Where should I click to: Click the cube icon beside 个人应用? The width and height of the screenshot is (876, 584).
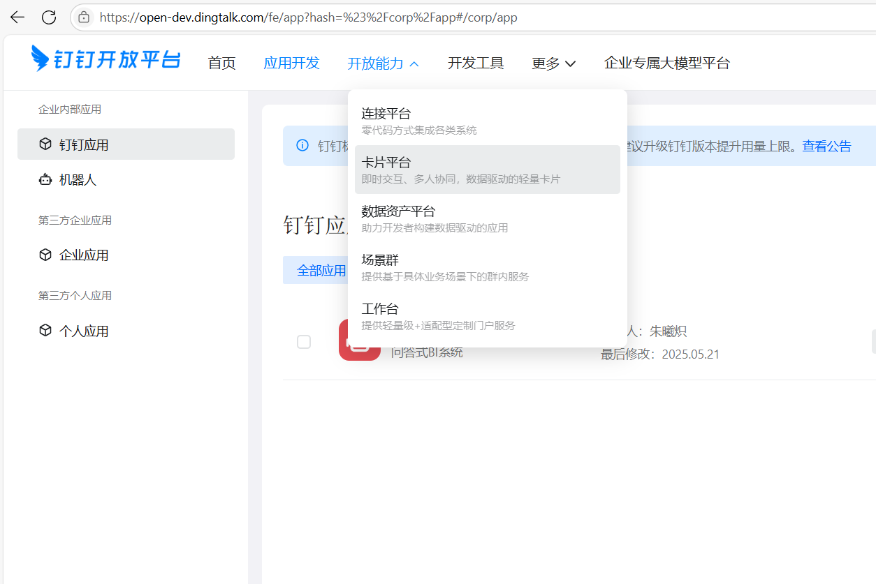pos(45,331)
